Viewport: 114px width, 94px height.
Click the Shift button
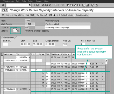click(30, 15)
